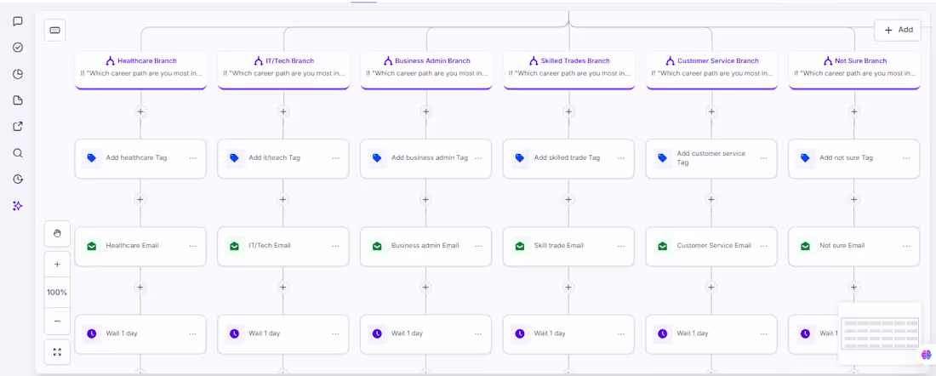
Task: Click the fit-to-screen expand icon
Action: click(x=57, y=352)
